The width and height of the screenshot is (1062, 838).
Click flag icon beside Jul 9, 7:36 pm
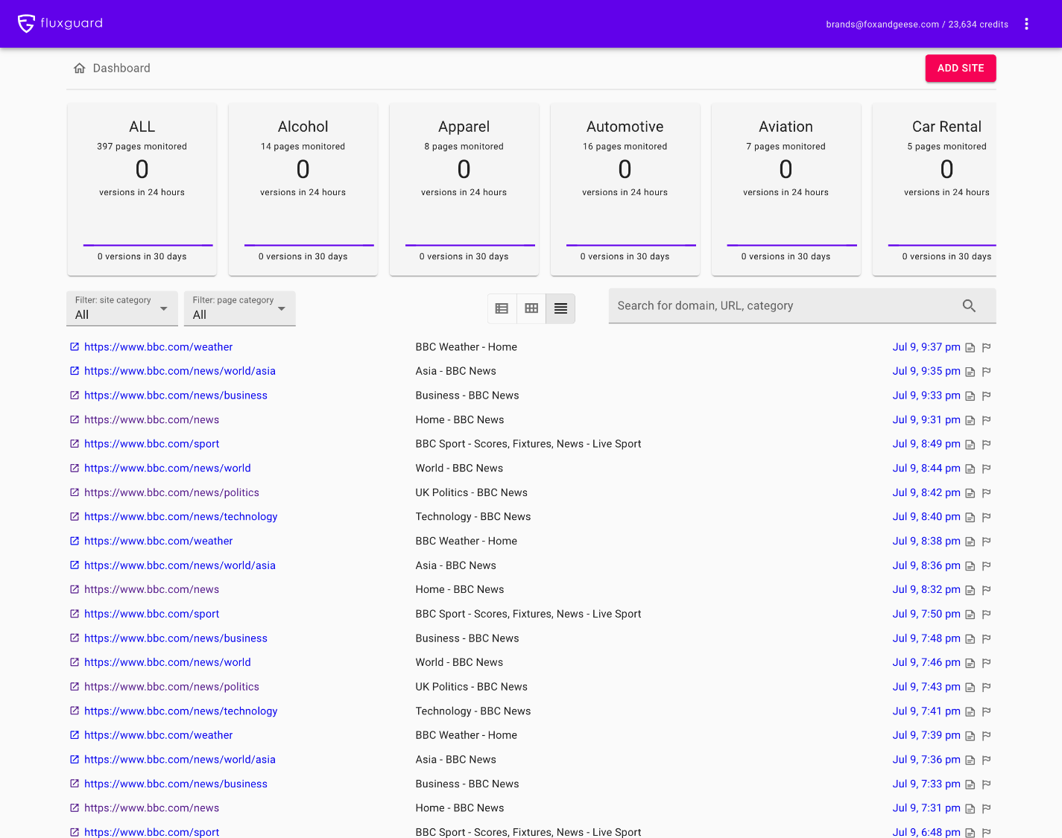986,761
